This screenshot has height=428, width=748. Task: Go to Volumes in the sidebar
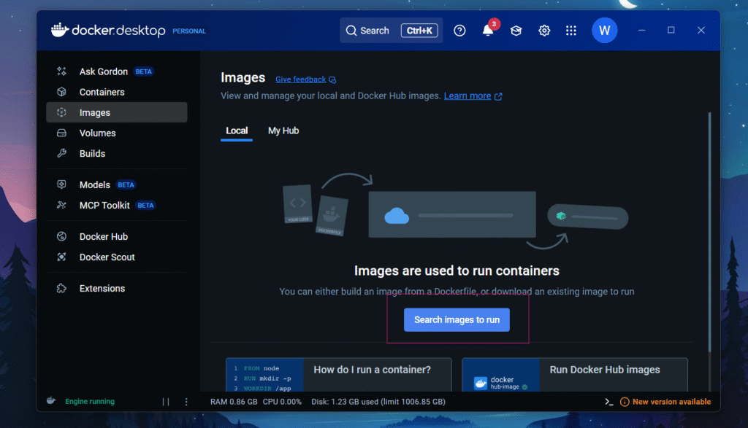pos(97,133)
